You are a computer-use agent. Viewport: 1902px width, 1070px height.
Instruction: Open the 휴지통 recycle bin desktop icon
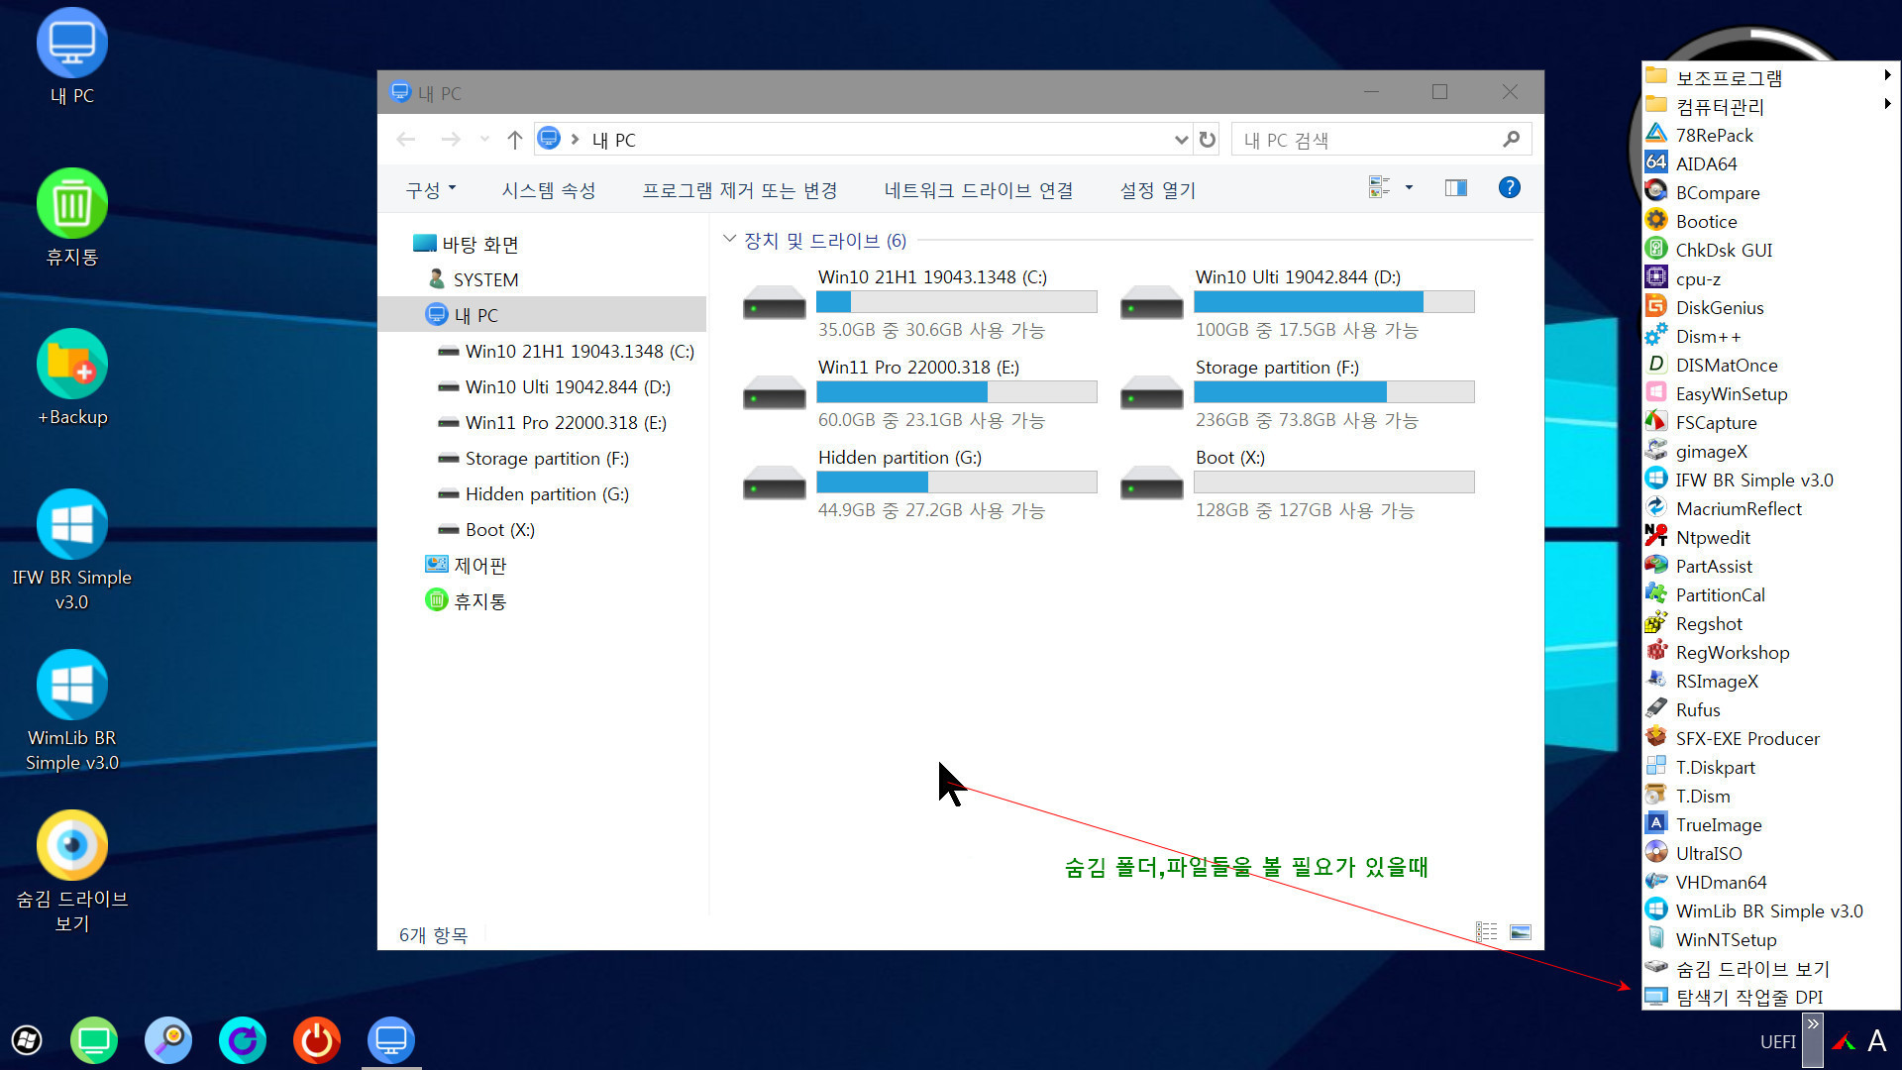(x=71, y=218)
